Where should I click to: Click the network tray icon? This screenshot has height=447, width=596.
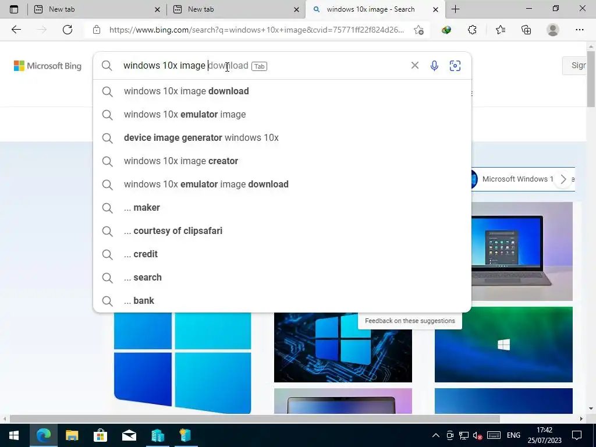[464, 435]
